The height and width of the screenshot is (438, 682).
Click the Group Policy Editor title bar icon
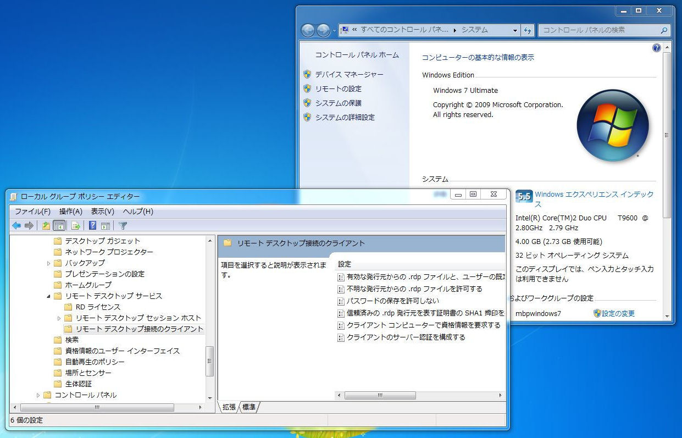[13, 196]
